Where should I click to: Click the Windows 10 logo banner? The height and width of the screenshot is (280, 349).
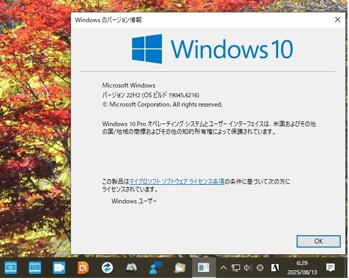[212, 49]
